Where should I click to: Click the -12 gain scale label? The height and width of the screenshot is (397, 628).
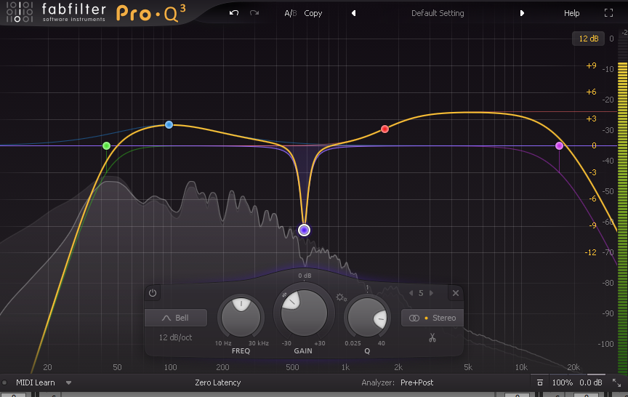tap(590, 252)
